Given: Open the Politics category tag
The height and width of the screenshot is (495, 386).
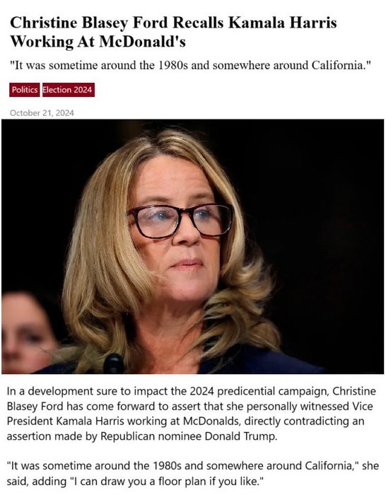Looking at the screenshot, I should (24, 90).
